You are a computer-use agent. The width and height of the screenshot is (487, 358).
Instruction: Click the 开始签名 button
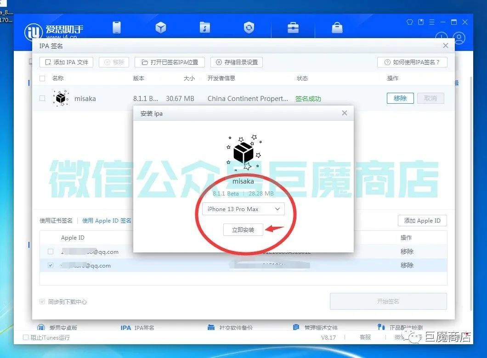pos(388,301)
